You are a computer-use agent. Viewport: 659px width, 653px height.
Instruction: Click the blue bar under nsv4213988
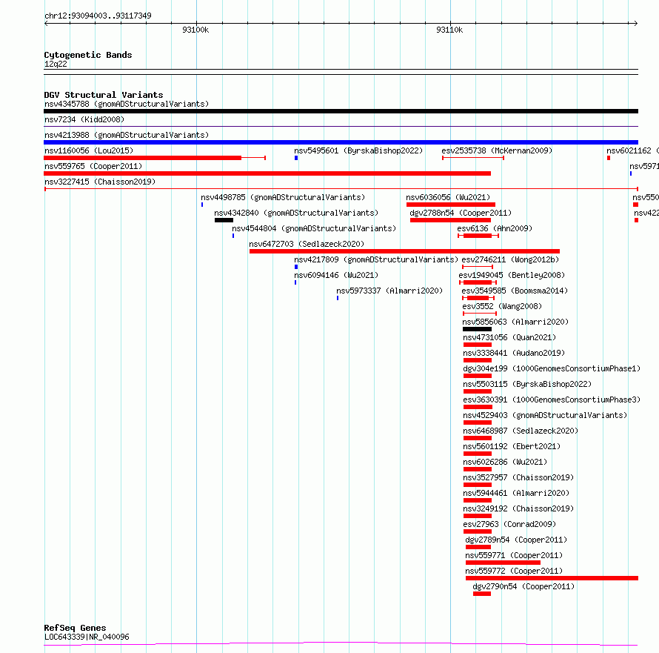tap(341, 142)
